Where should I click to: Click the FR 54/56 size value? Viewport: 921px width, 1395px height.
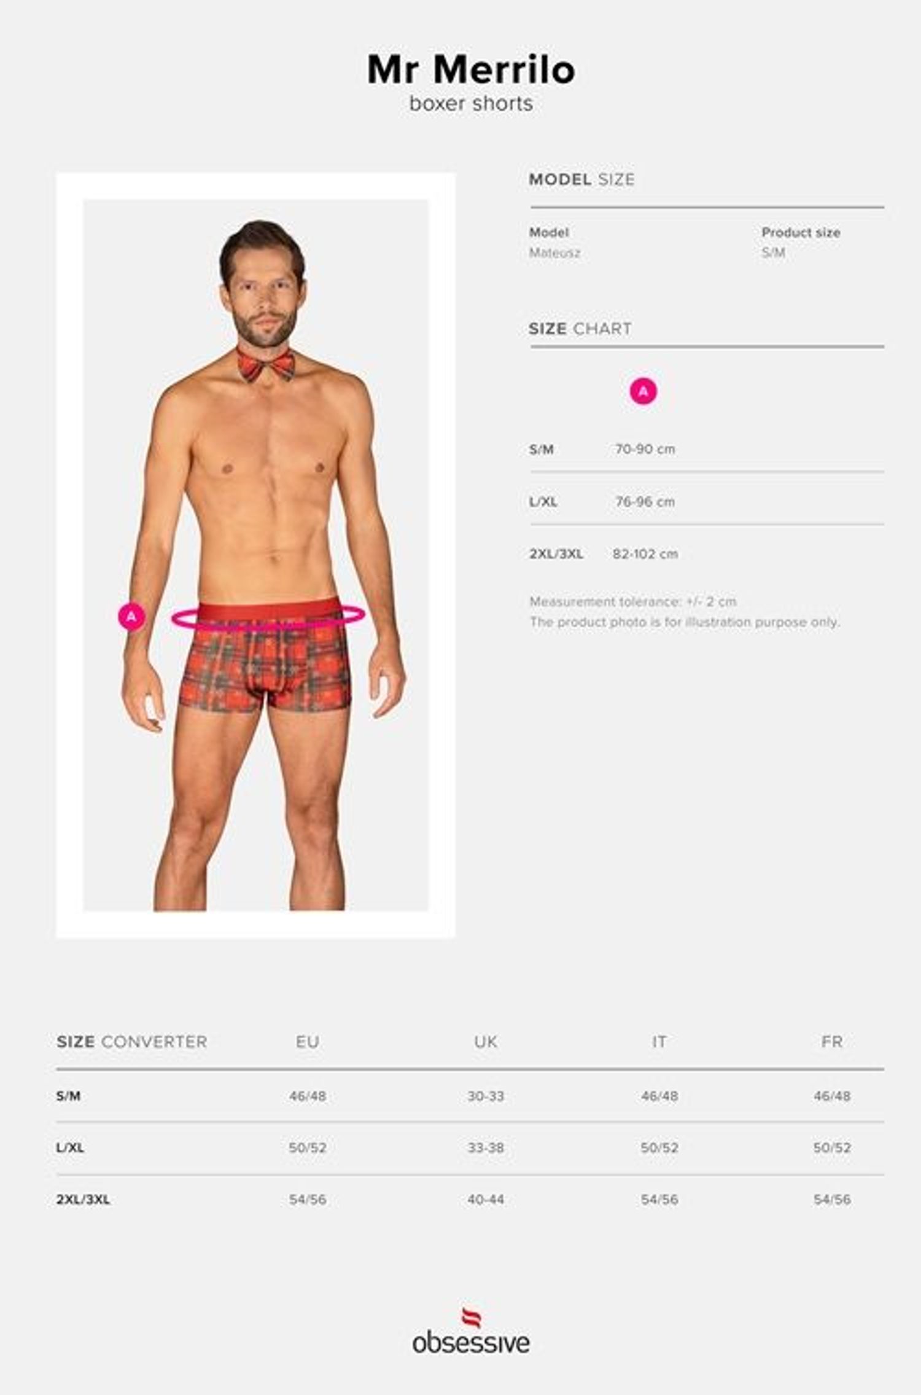[832, 1199]
